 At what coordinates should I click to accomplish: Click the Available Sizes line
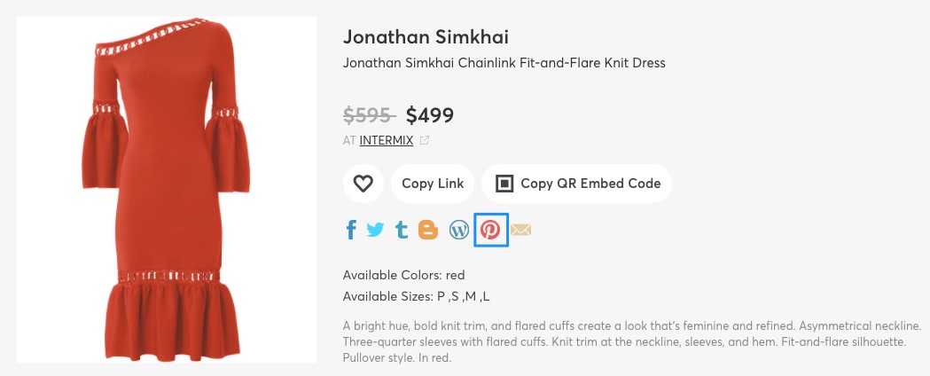416,296
